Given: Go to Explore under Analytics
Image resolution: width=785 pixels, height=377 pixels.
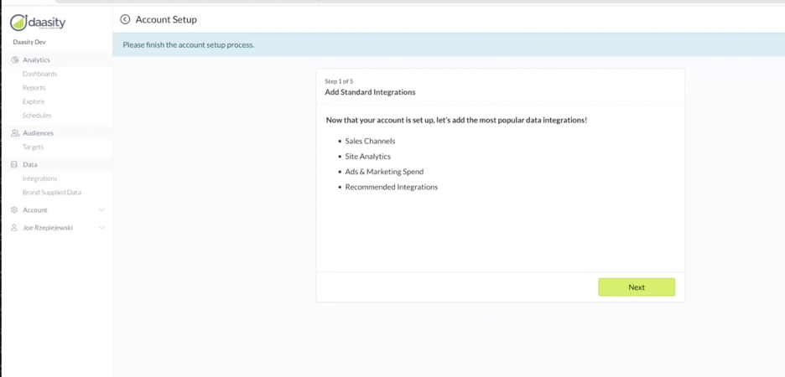Looking at the screenshot, I should [34, 101].
